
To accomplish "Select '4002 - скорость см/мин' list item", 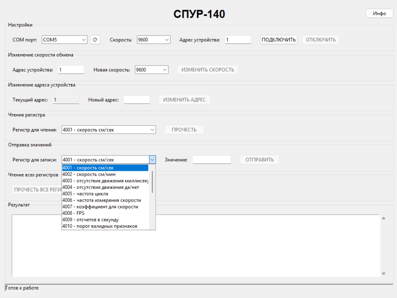I will click(x=89, y=174).
